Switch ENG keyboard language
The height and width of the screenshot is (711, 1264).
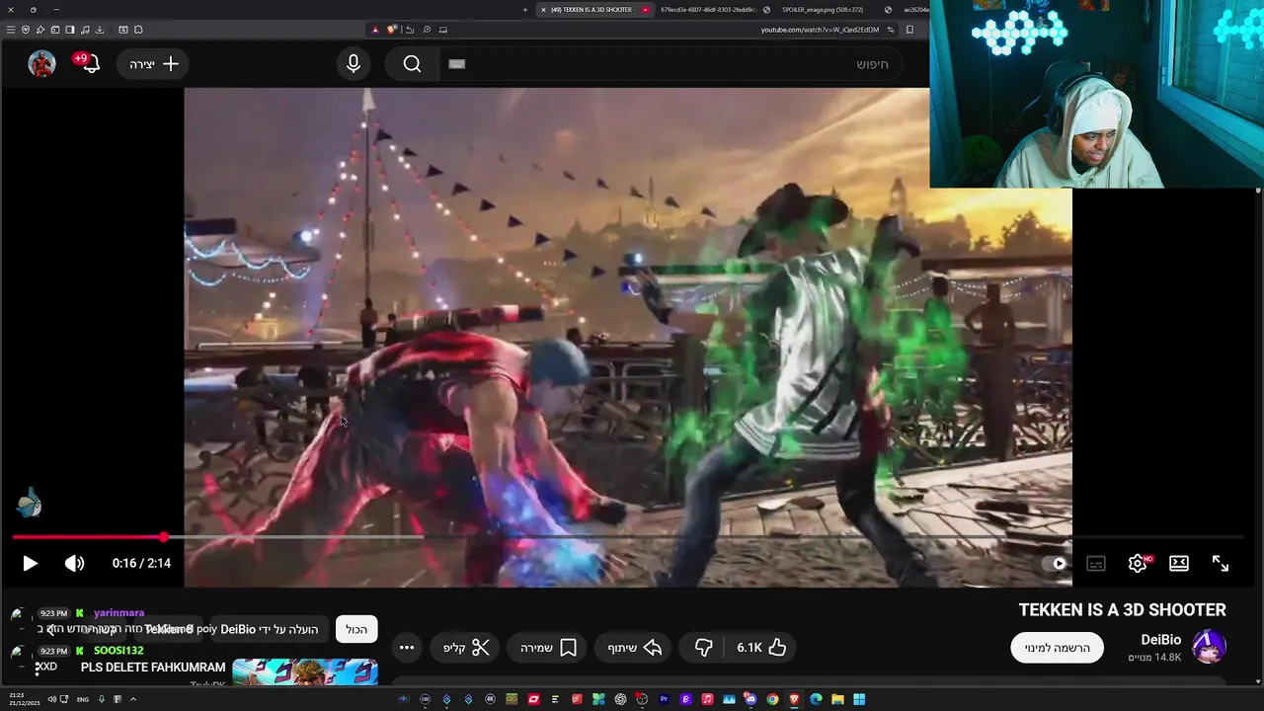click(x=83, y=699)
